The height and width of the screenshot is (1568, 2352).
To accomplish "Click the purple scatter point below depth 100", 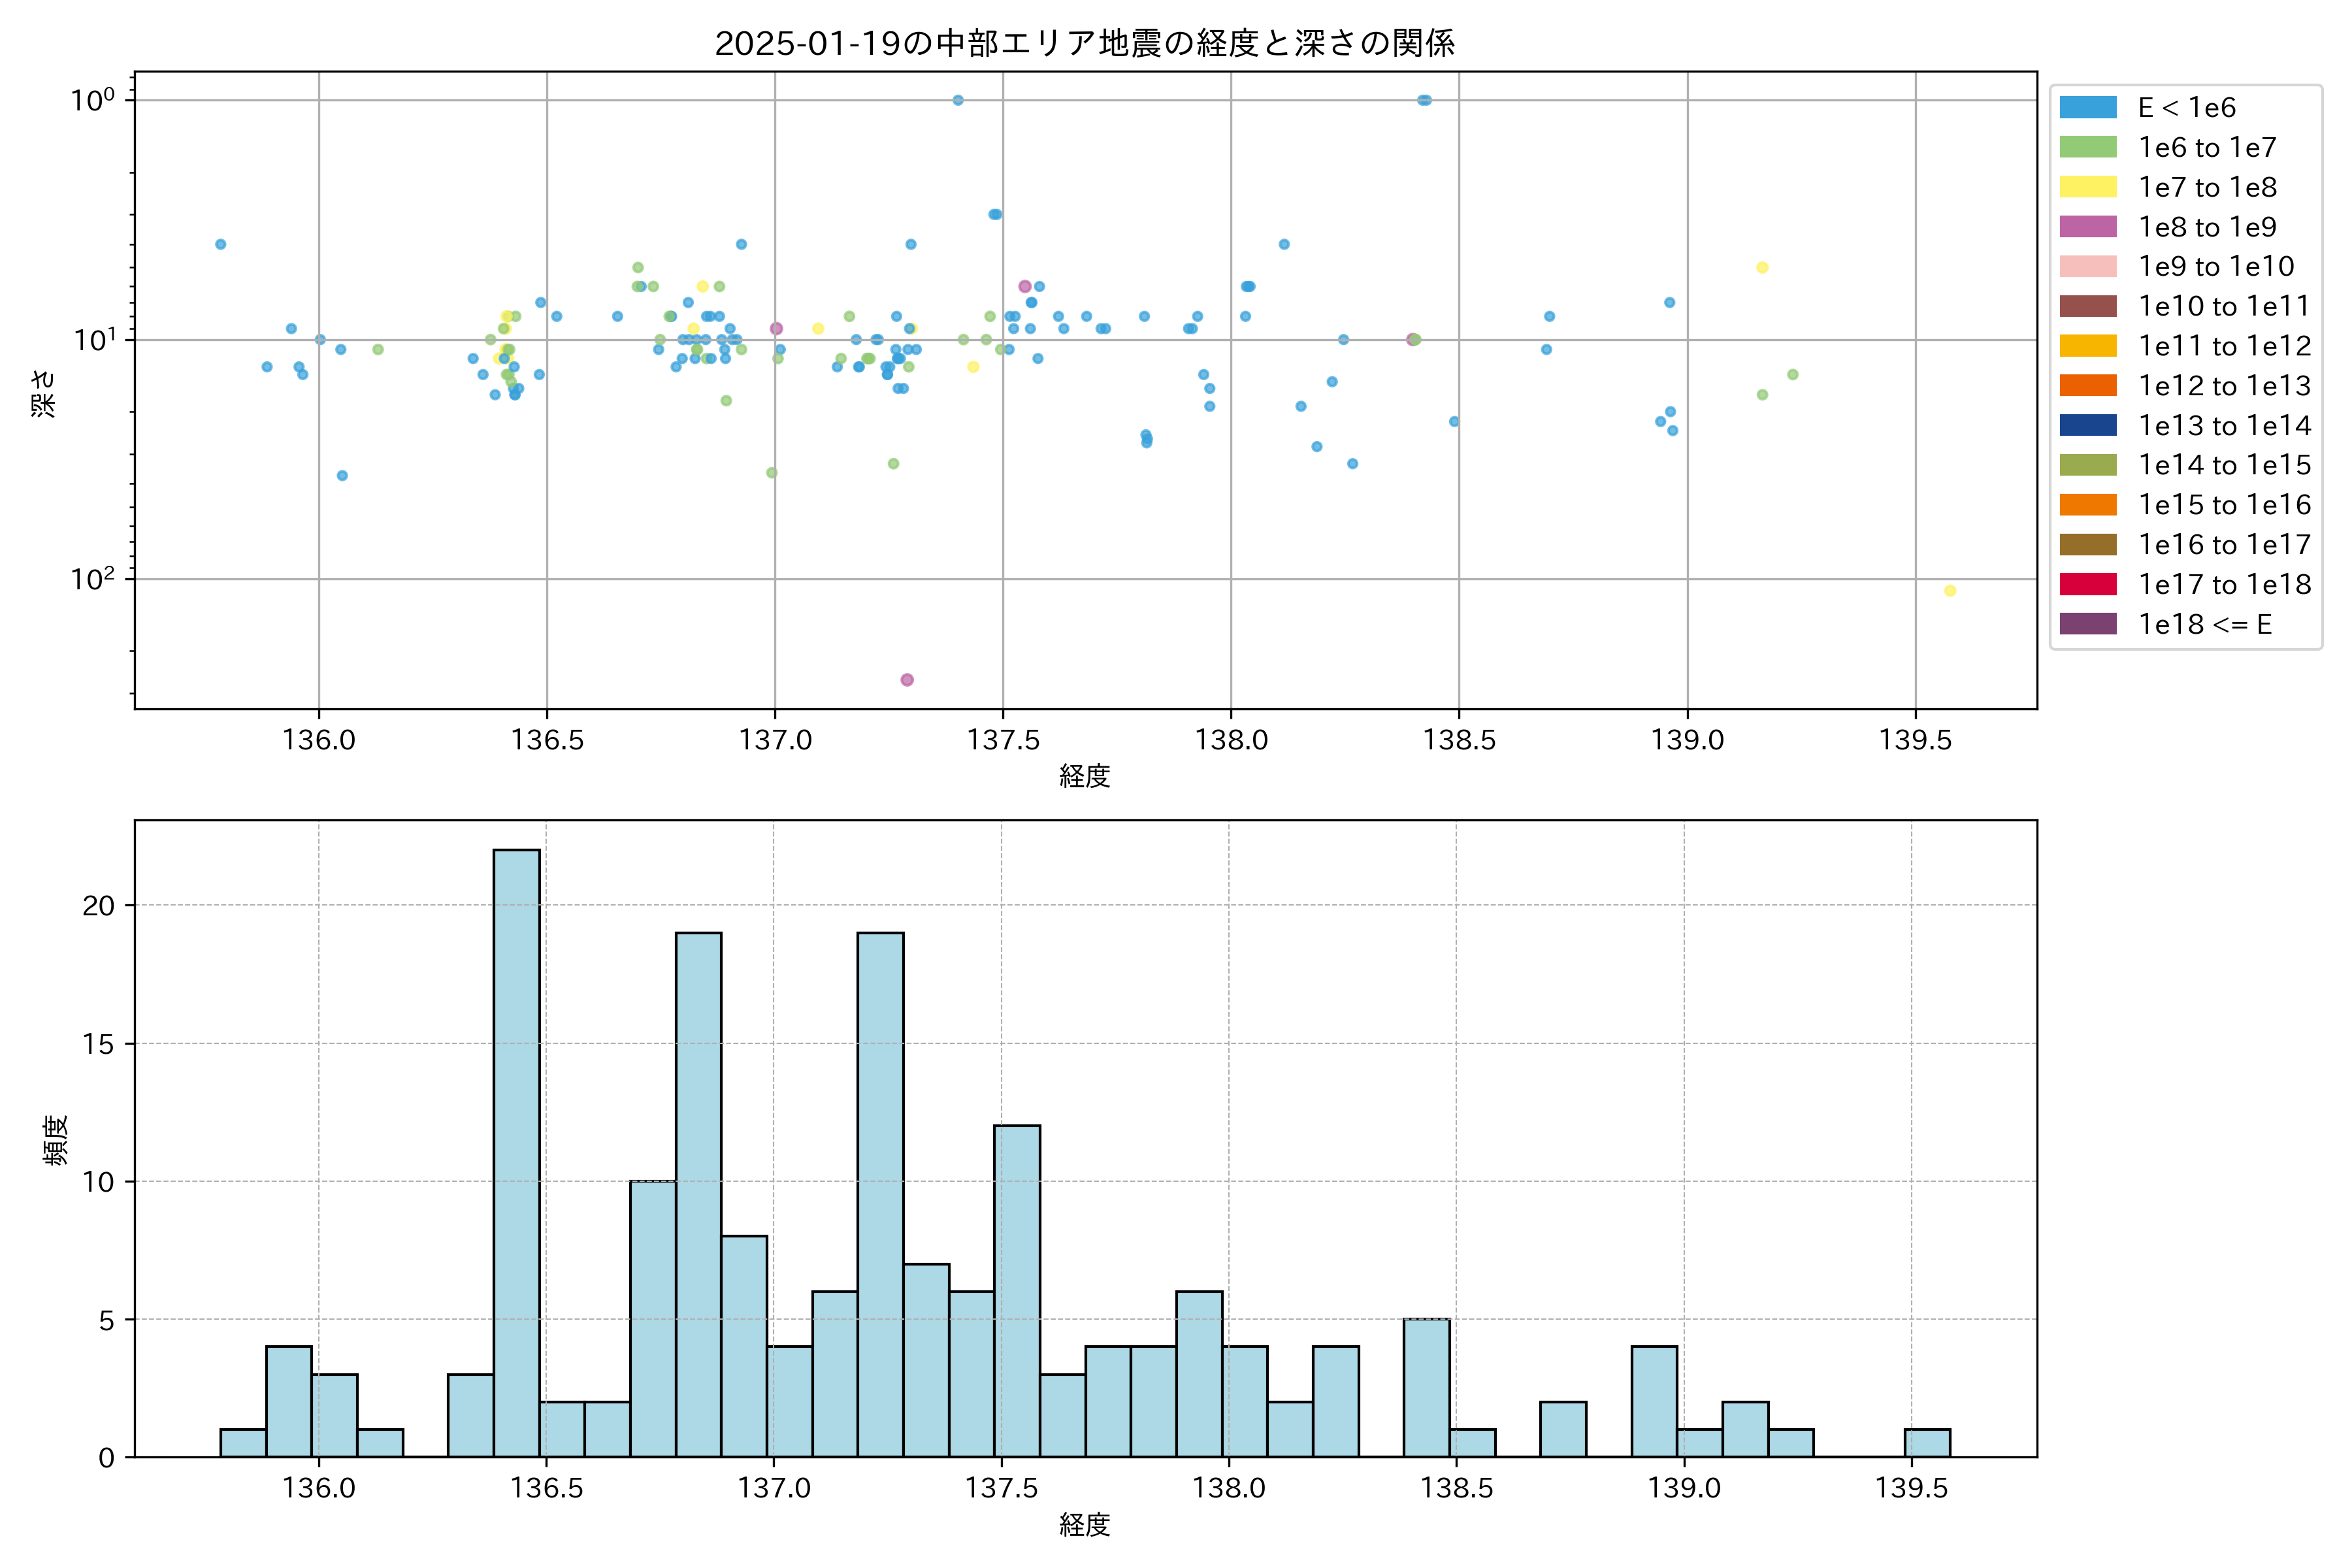I will (907, 680).
